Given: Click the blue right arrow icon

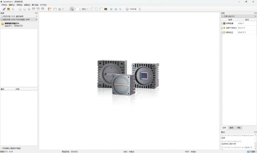Looking at the screenshot, I should [116, 9].
